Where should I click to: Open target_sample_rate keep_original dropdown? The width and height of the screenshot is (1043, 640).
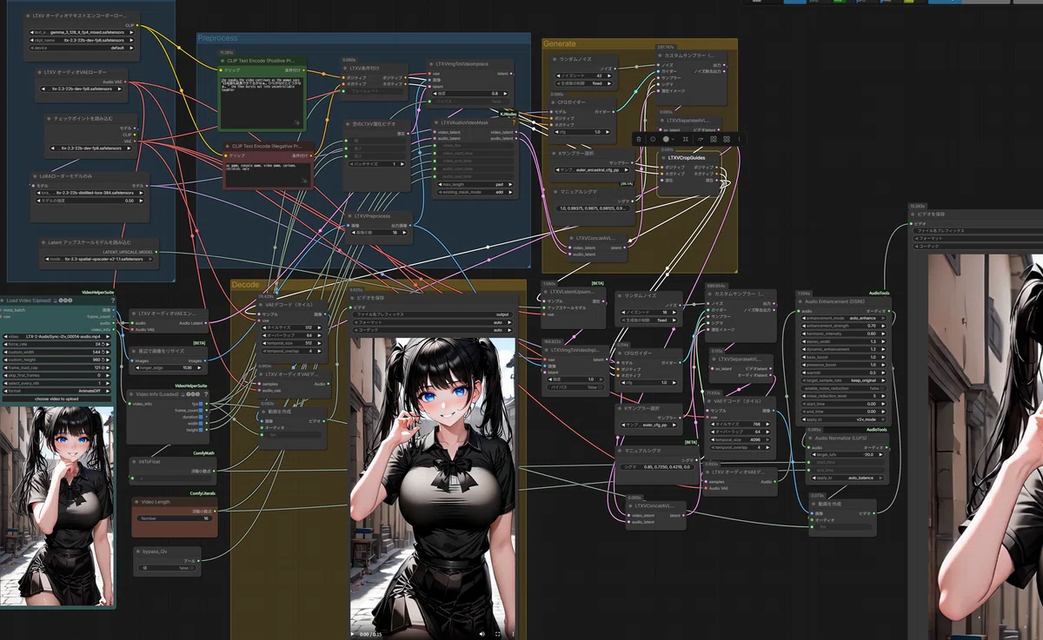click(843, 380)
